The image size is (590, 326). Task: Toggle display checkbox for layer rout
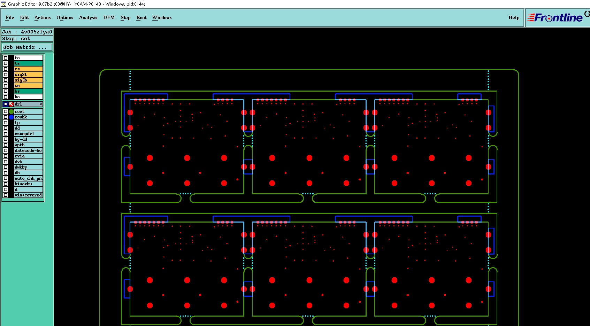point(6,111)
